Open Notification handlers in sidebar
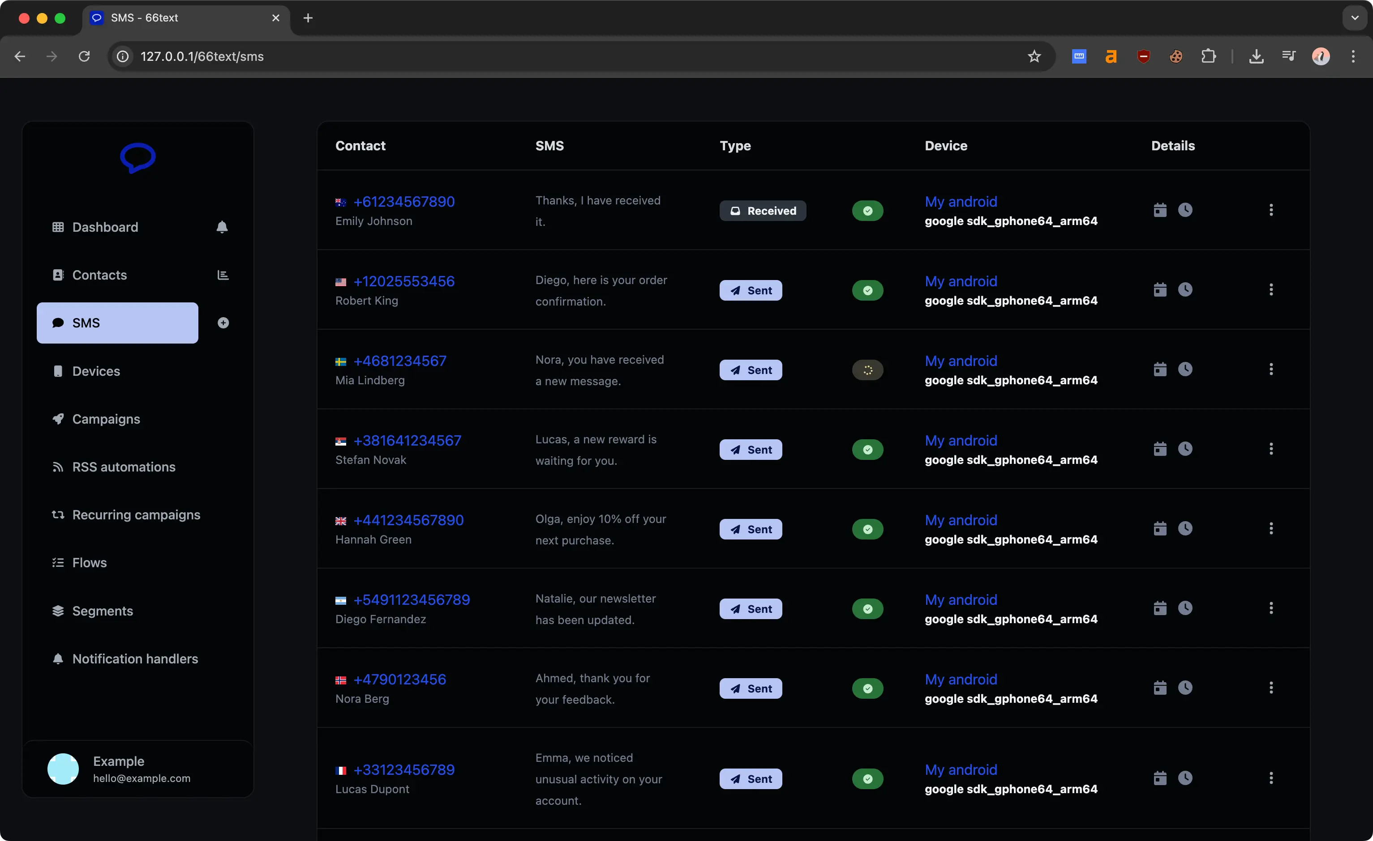Image resolution: width=1373 pixels, height=841 pixels. tap(135, 659)
